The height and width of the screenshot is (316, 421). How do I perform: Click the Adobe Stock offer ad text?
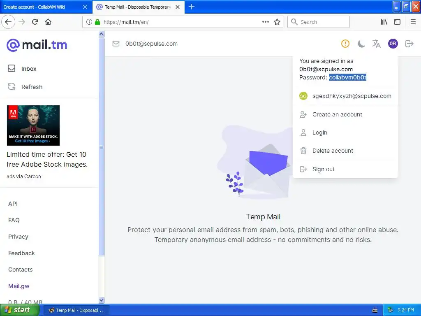tap(47, 159)
